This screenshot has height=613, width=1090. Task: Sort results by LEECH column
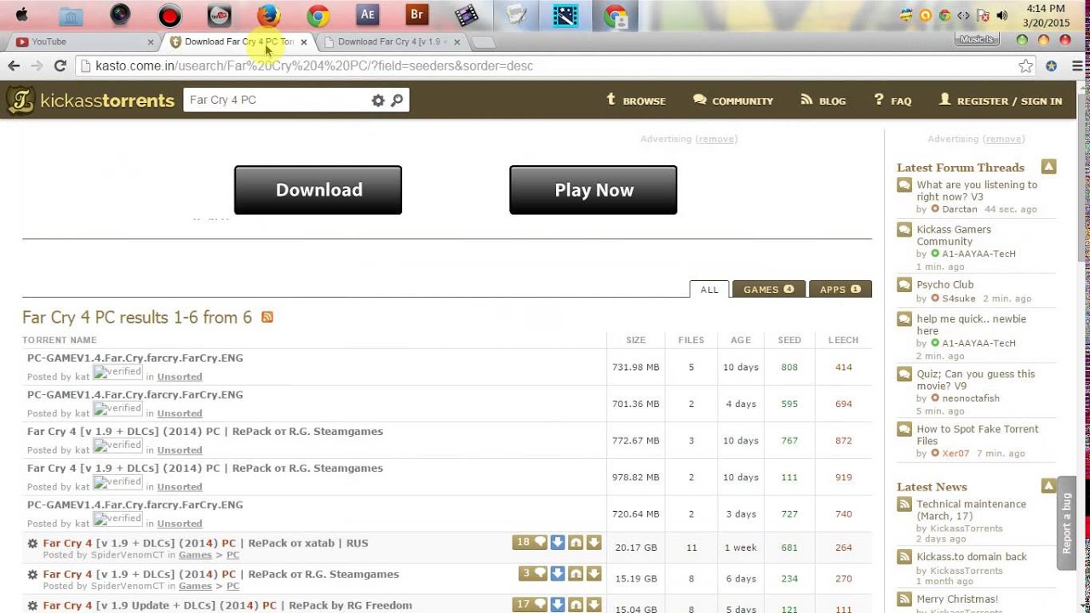click(x=843, y=340)
